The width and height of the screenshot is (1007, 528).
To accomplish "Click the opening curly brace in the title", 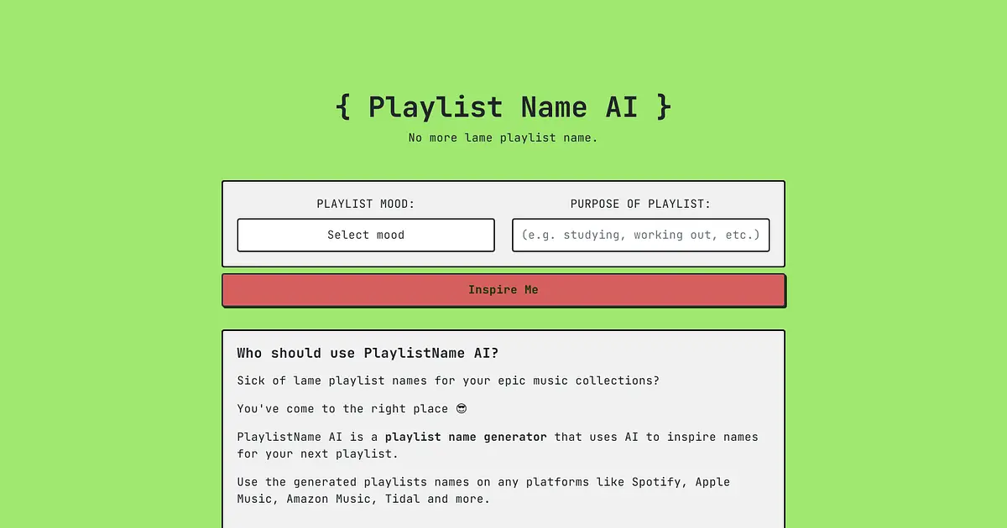I will point(342,107).
